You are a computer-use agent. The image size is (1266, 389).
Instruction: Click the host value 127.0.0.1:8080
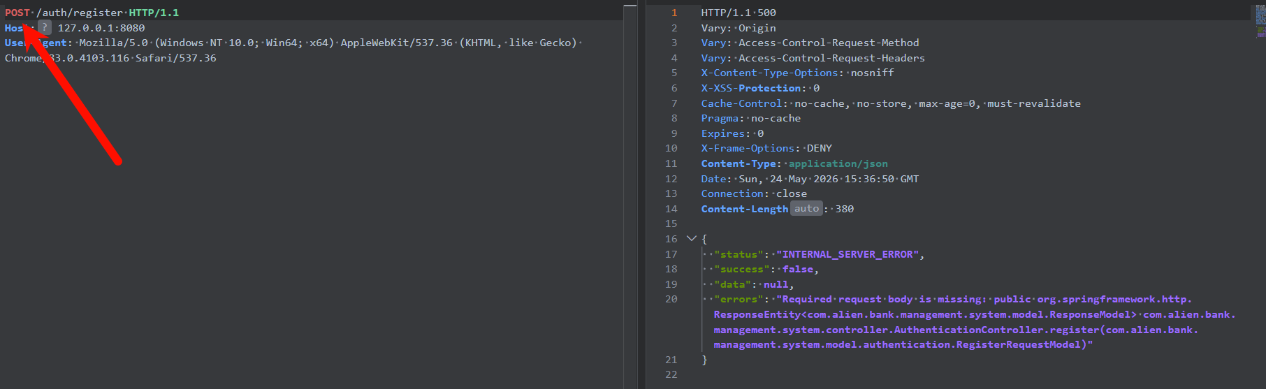[x=101, y=28]
